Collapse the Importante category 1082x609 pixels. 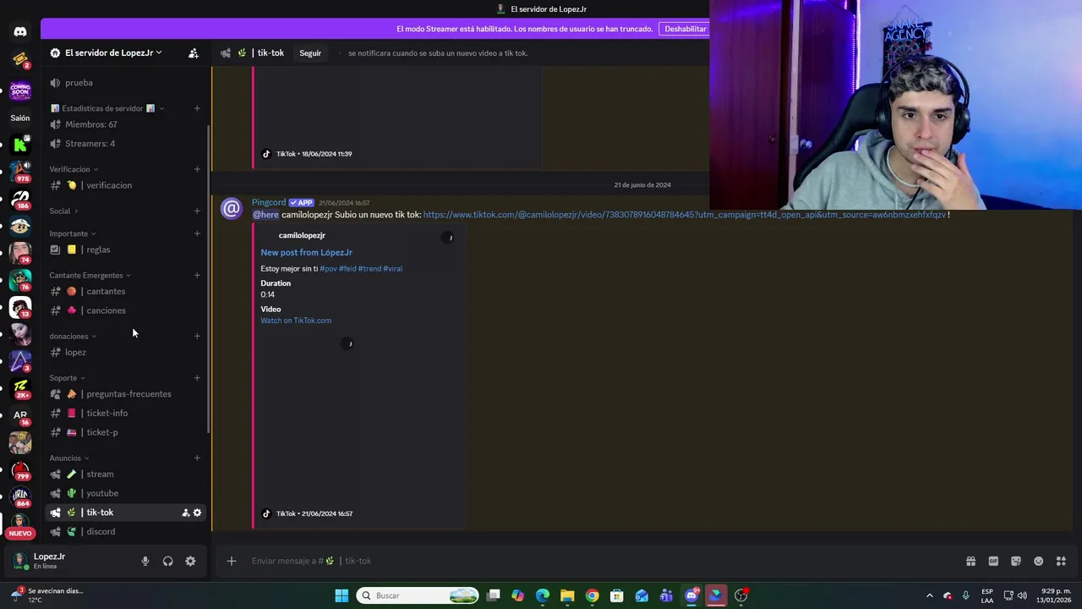coord(73,233)
